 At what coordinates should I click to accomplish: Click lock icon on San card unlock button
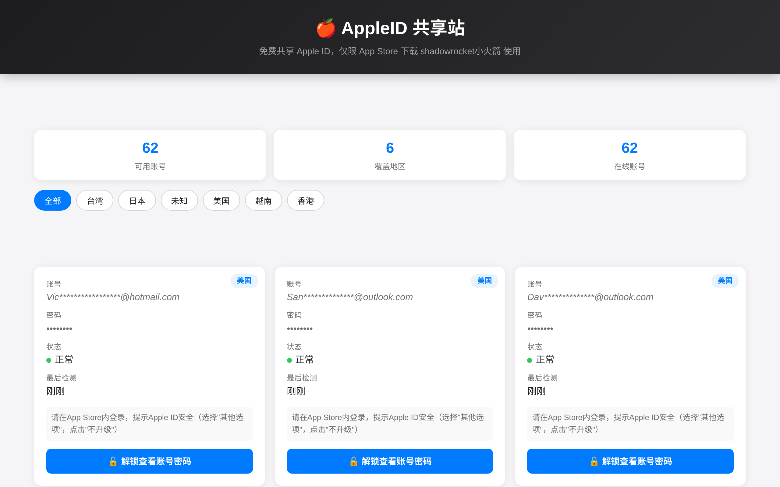[353, 461]
